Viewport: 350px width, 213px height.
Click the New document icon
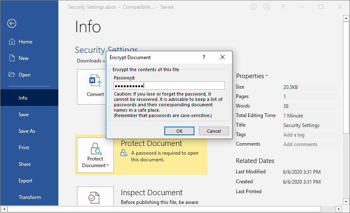tap(12, 58)
